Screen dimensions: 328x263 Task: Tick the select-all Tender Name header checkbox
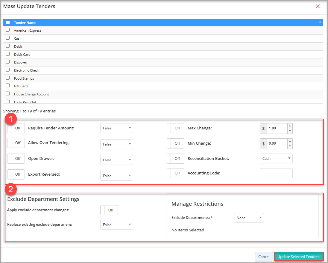(8, 22)
